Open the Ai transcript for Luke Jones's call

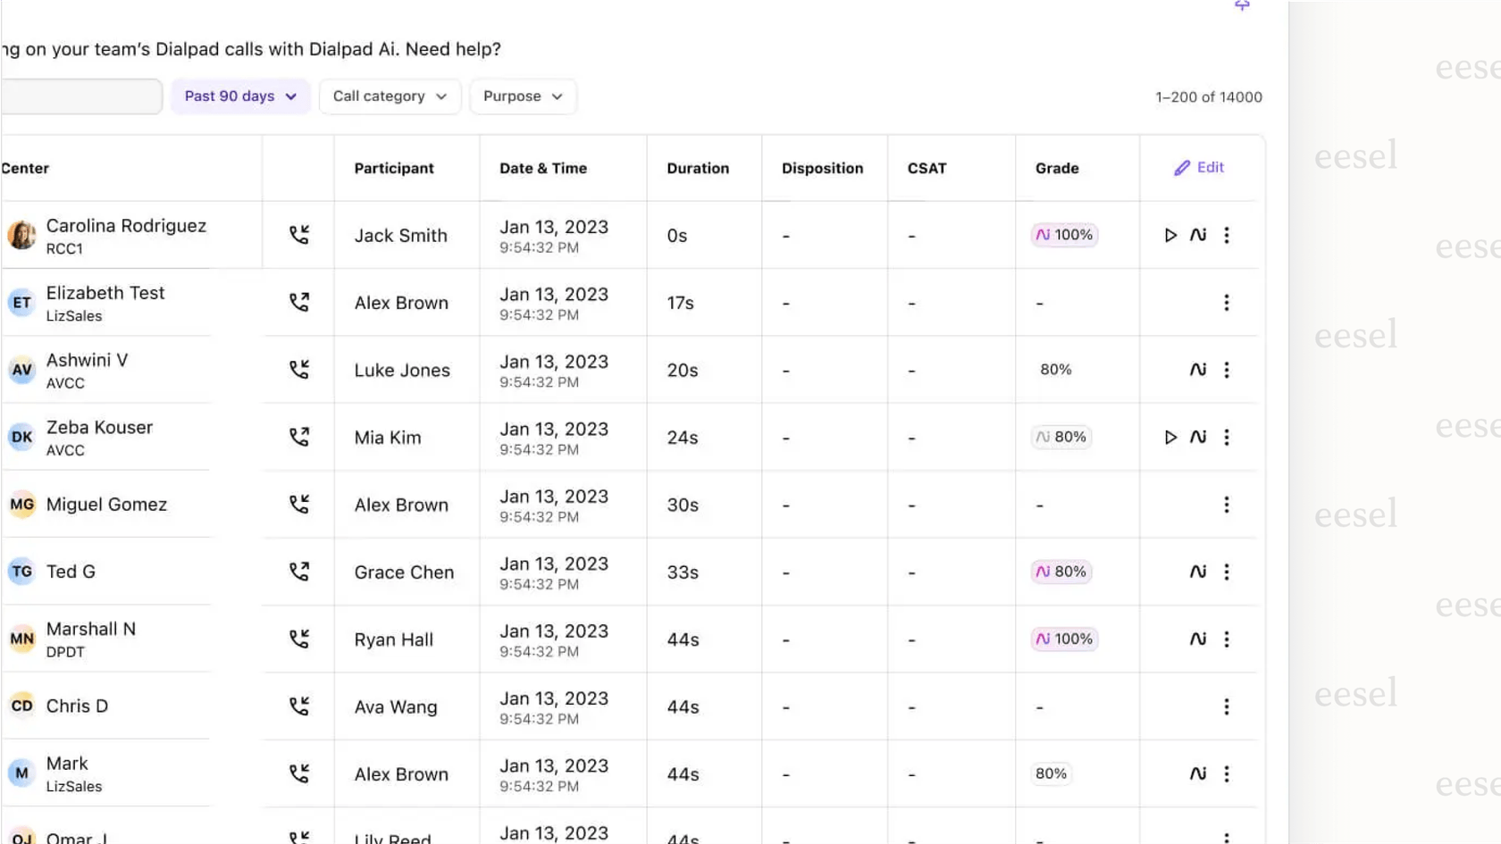1198,370
